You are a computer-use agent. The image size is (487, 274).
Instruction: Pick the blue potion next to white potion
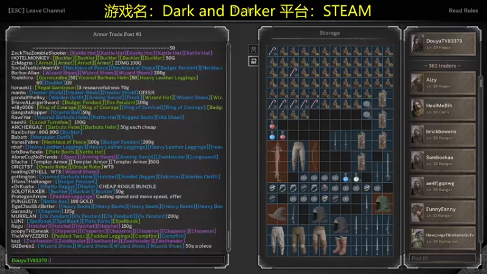pos(346,178)
